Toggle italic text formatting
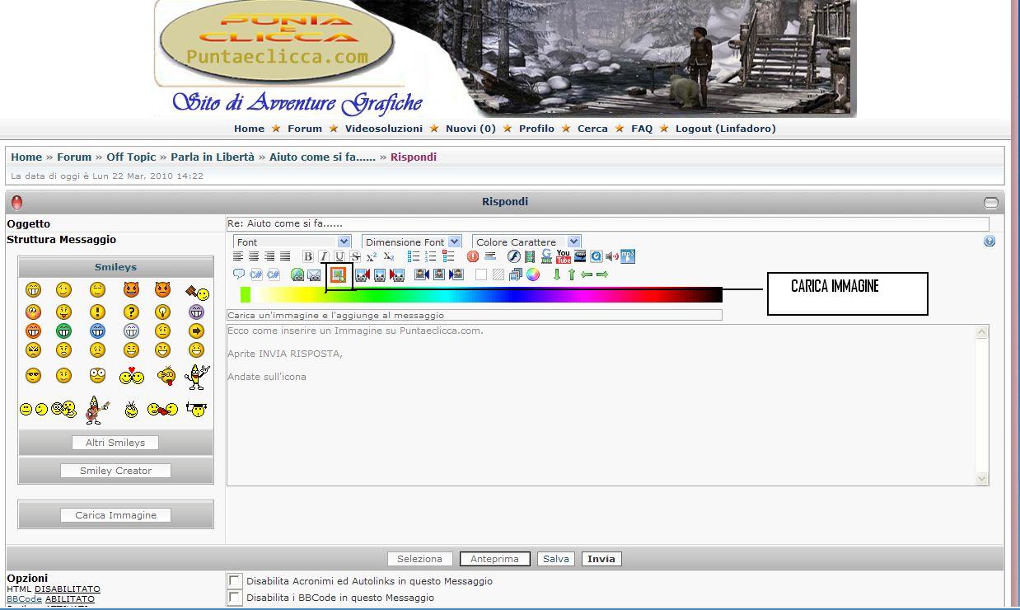 click(323, 256)
